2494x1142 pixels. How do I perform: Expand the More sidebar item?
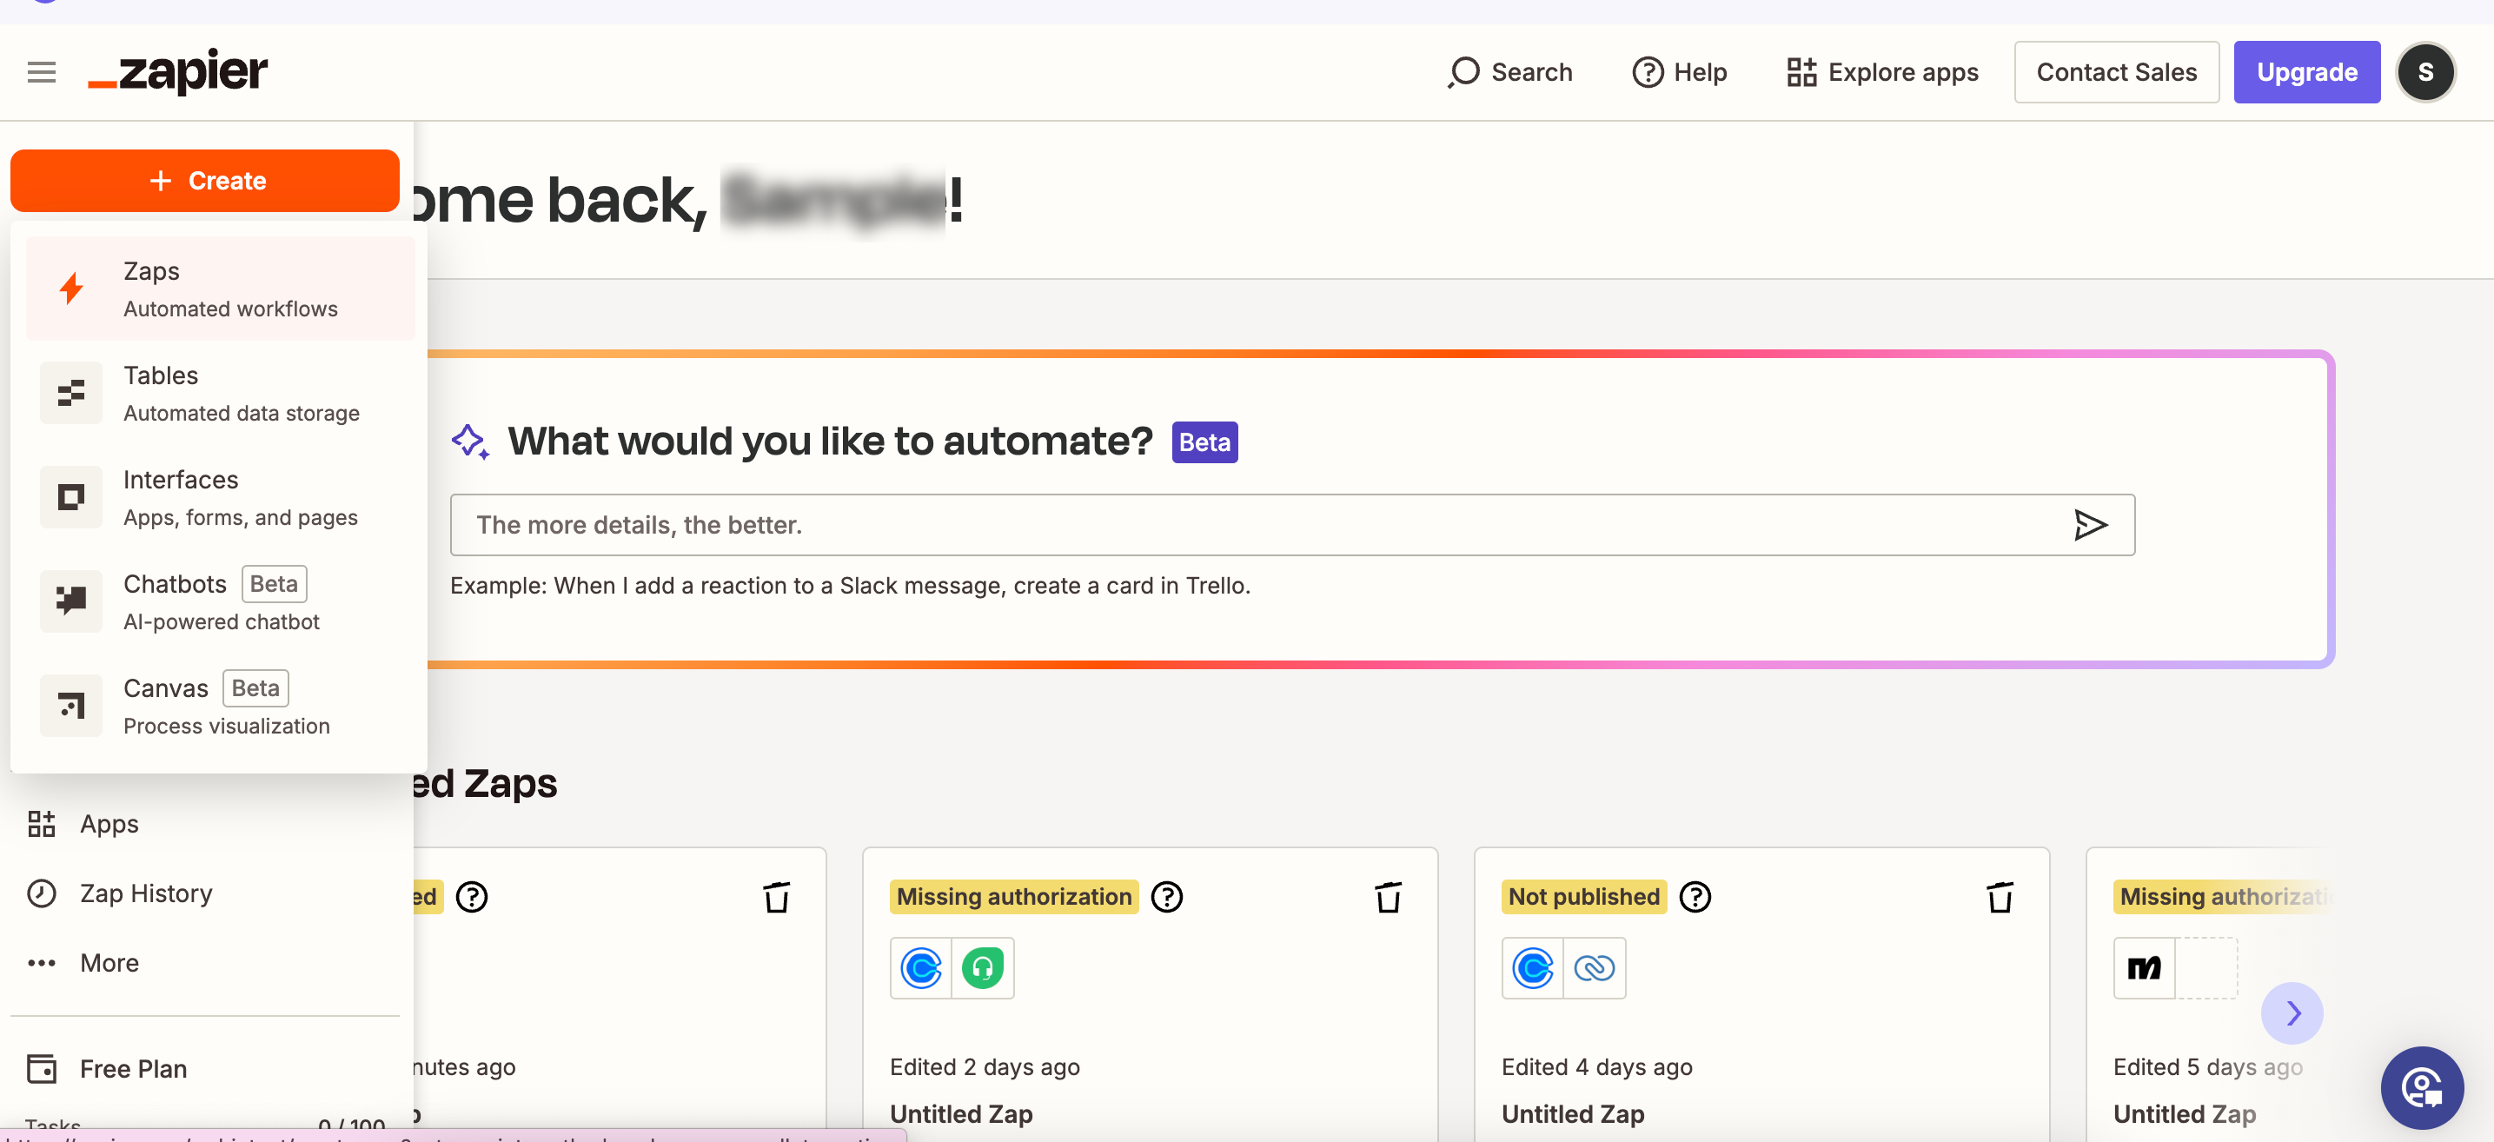tap(109, 963)
